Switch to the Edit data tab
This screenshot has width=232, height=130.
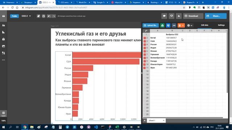pos(204,25)
